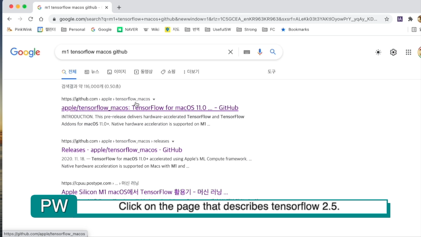Bookmark this page with the star icon
421x237 pixels.
(387, 19)
